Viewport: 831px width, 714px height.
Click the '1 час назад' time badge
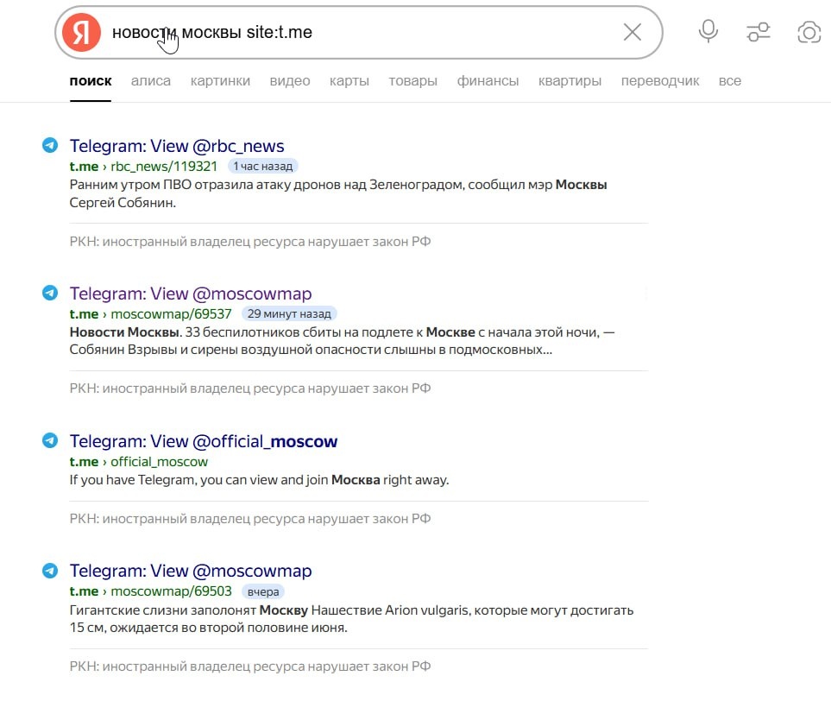(263, 167)
